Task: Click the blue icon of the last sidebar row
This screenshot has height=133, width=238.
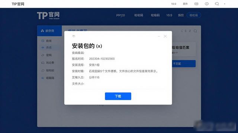Action: click(x=43, y=78)
